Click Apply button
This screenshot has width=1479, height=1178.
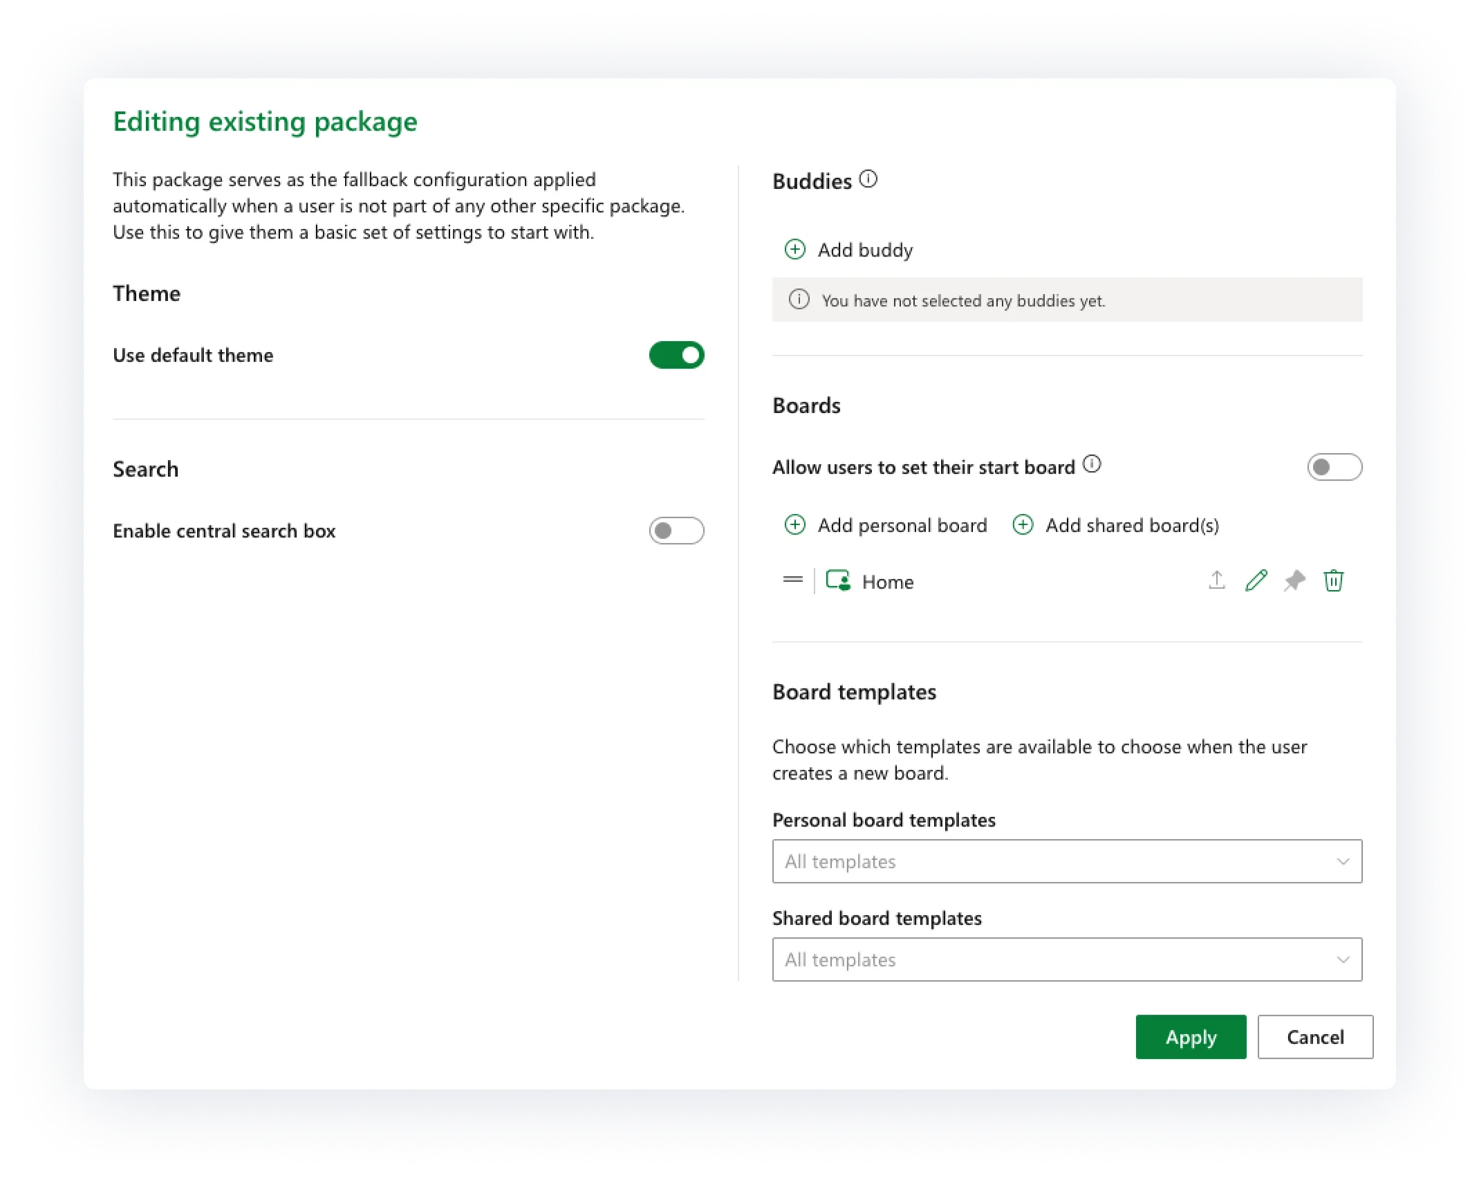coord(1191,1036)
